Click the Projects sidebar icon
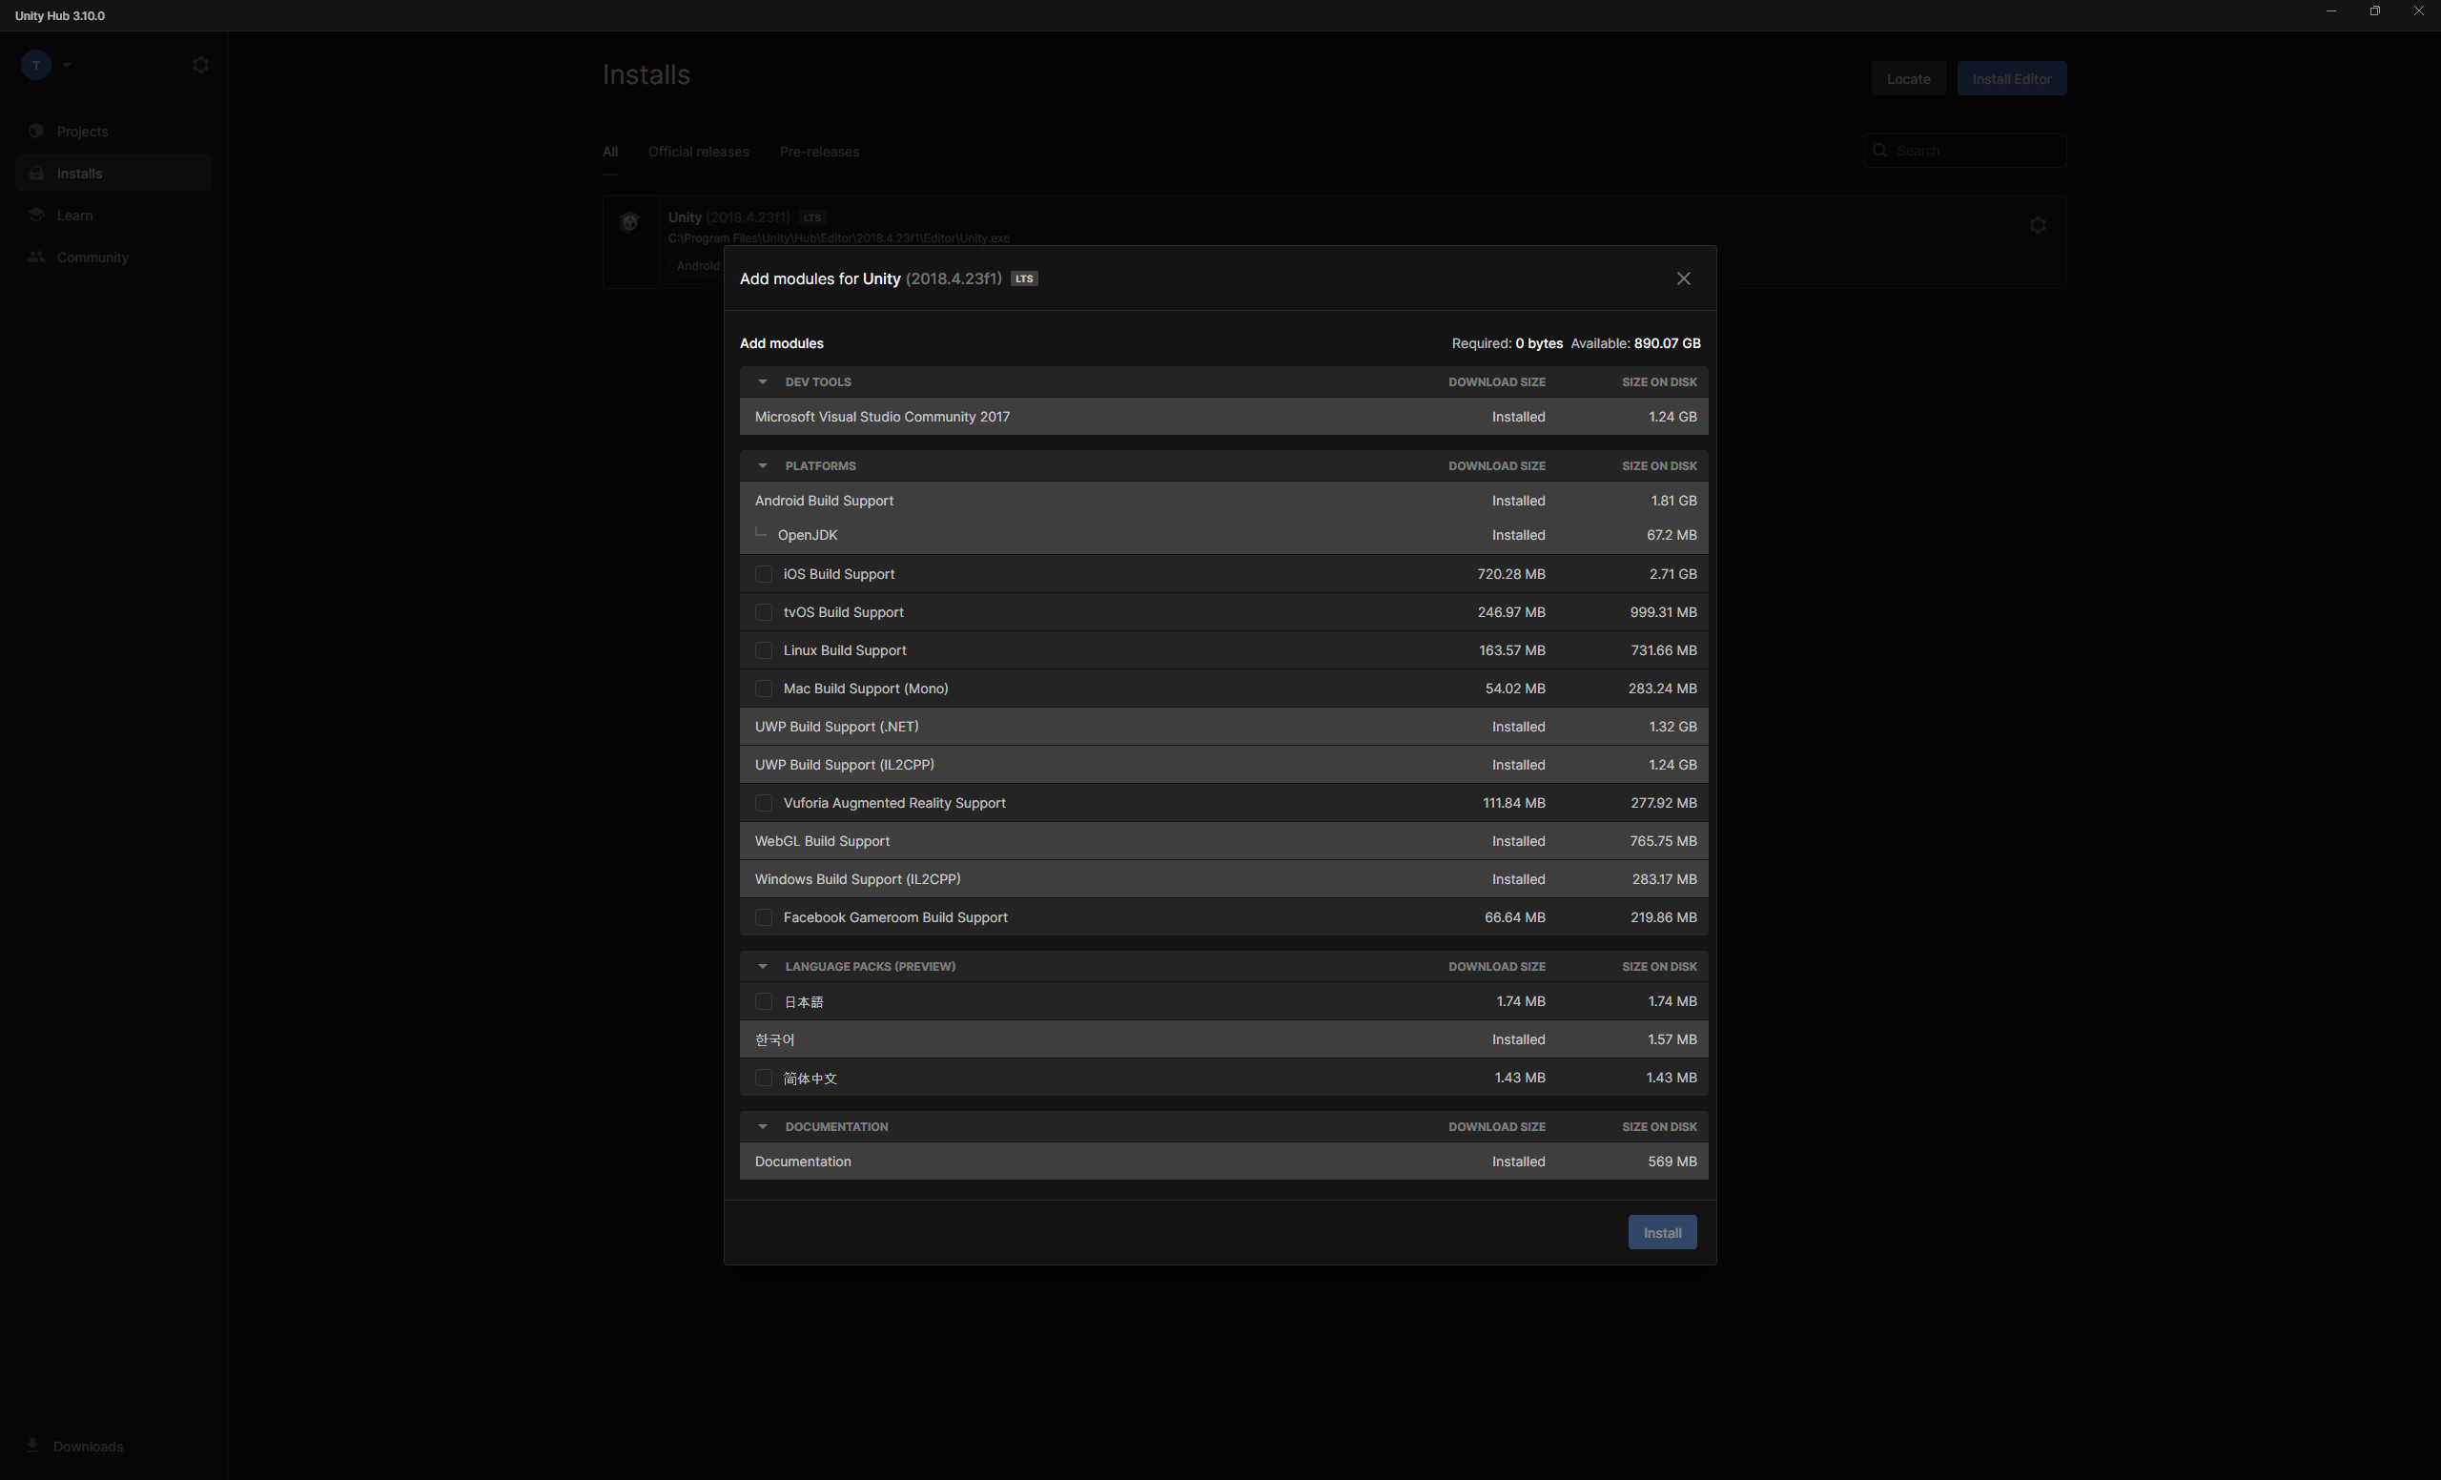 [36, 131]
